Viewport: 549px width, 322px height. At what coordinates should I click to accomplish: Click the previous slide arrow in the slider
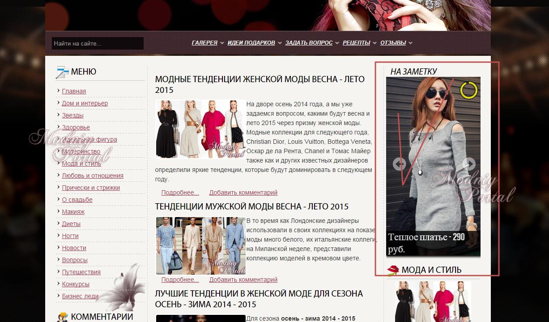tap(399, 164)
